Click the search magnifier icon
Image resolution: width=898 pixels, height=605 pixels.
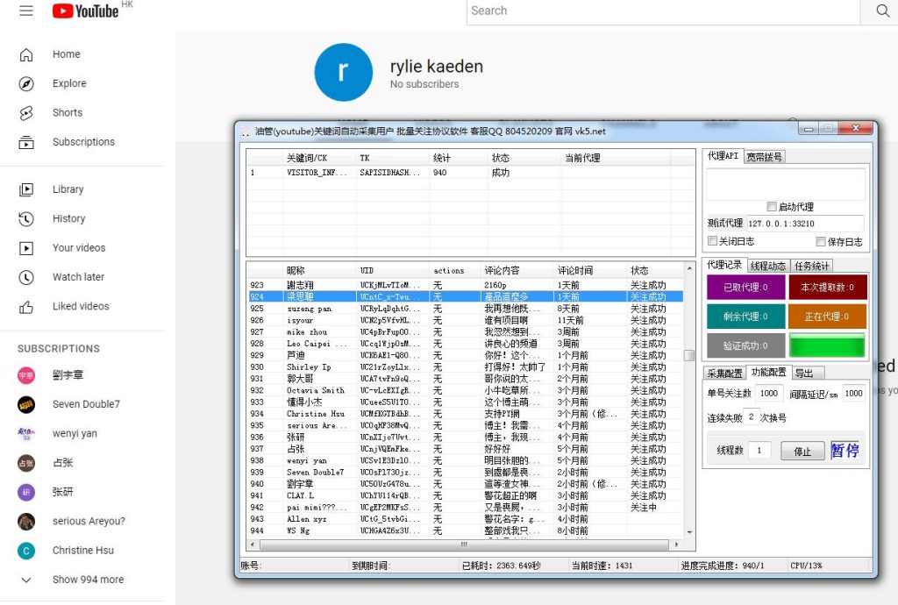(x=881, y=11)
